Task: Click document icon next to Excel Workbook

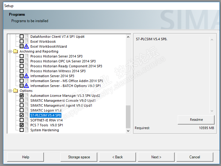Action: [x=26, y=41]
